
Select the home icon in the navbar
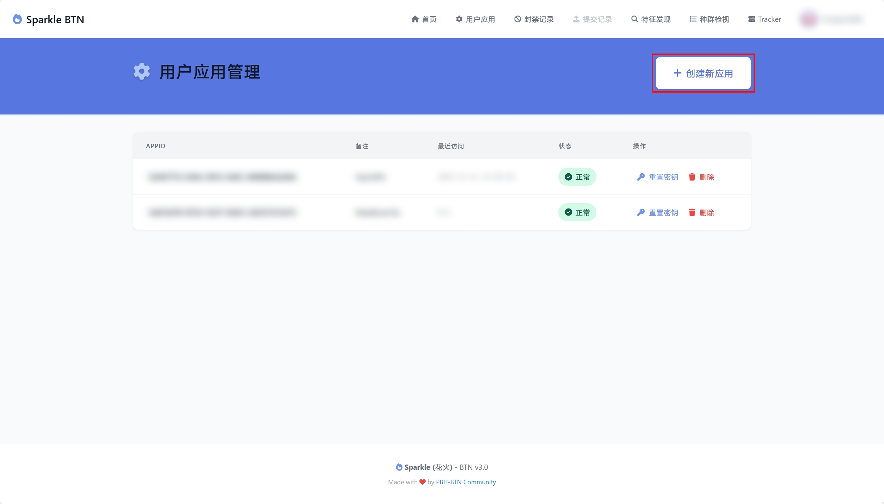(x=415, y=19)
